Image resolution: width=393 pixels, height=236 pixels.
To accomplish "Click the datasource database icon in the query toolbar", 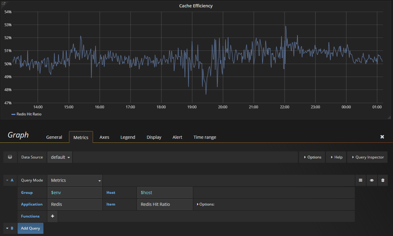I will coord(10,157).
